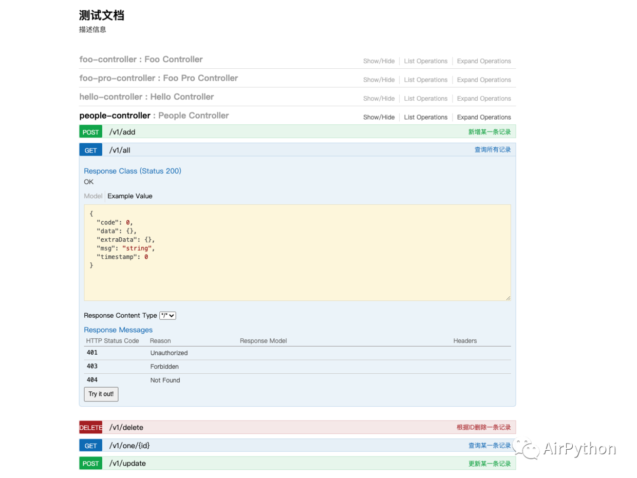The image size is (637, 478).
Task: Click the Unauthorized reason text
Action: click(169, 353)
